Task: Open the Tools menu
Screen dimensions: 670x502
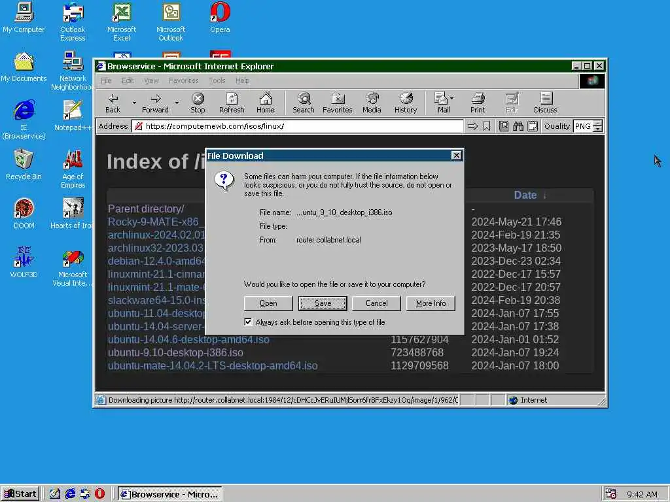Action: click(217, 80)
